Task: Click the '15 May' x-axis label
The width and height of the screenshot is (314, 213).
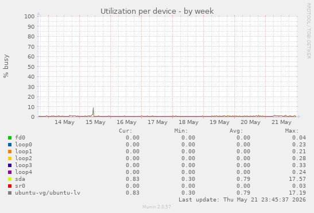Action: [x=95, y=122]
